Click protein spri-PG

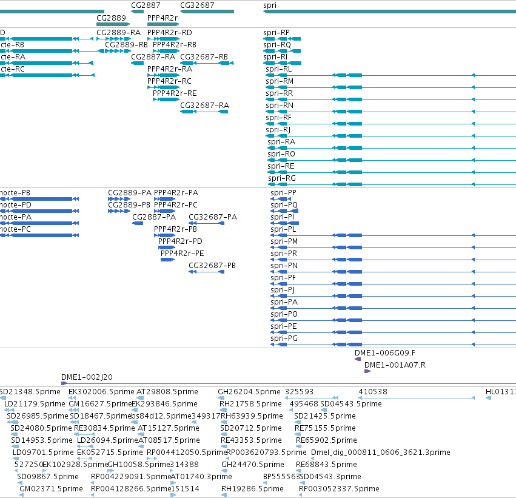(284, 338)
